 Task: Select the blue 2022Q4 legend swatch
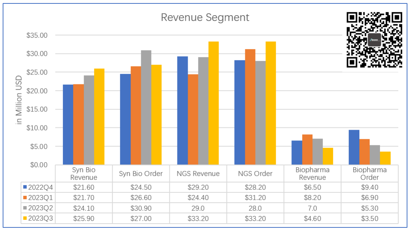point(26,187)
